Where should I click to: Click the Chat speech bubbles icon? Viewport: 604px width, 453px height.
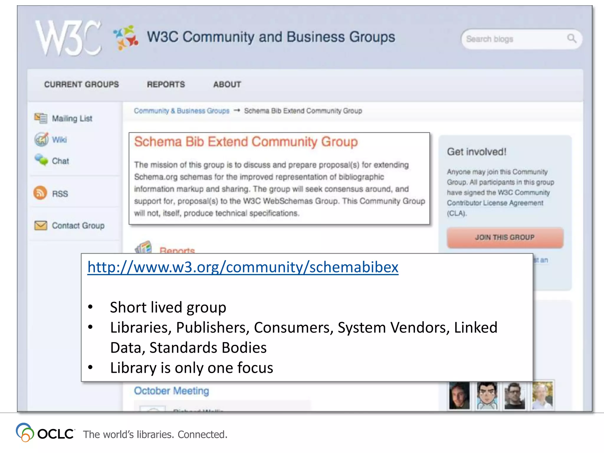point(41,160)
